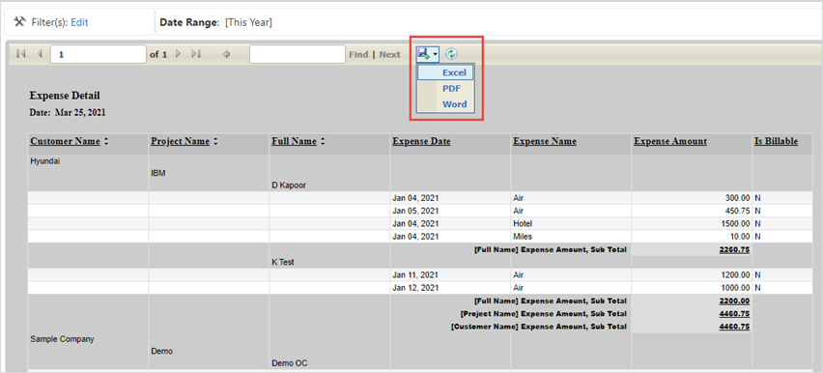Screen dimensions: 823x373
Task: Click the Expense Amount column header
Action: tap(670, 141)
